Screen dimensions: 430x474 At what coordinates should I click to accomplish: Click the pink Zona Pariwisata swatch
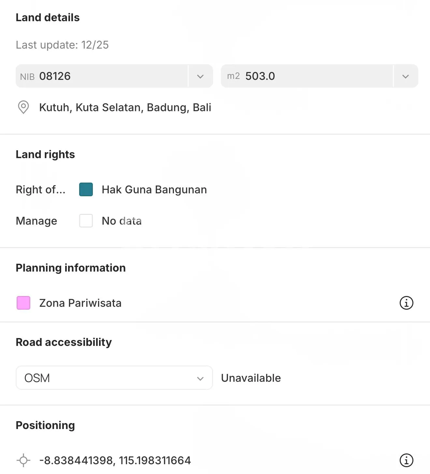(x=23, y=303)
